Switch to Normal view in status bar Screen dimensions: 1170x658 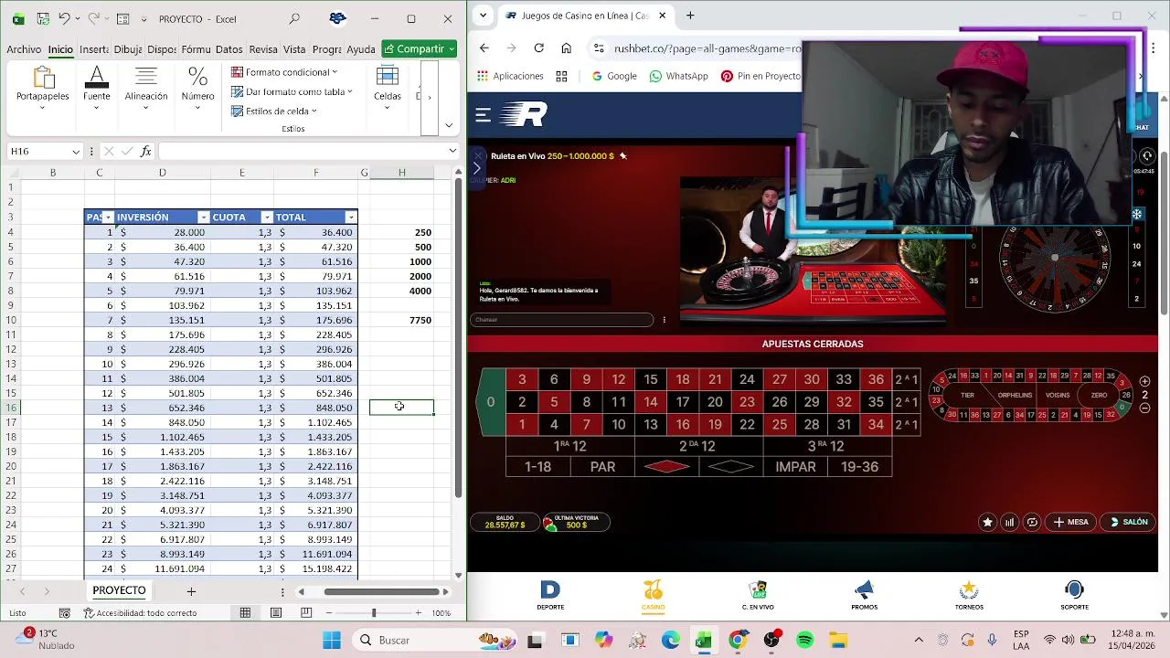[x=245, y=613]
